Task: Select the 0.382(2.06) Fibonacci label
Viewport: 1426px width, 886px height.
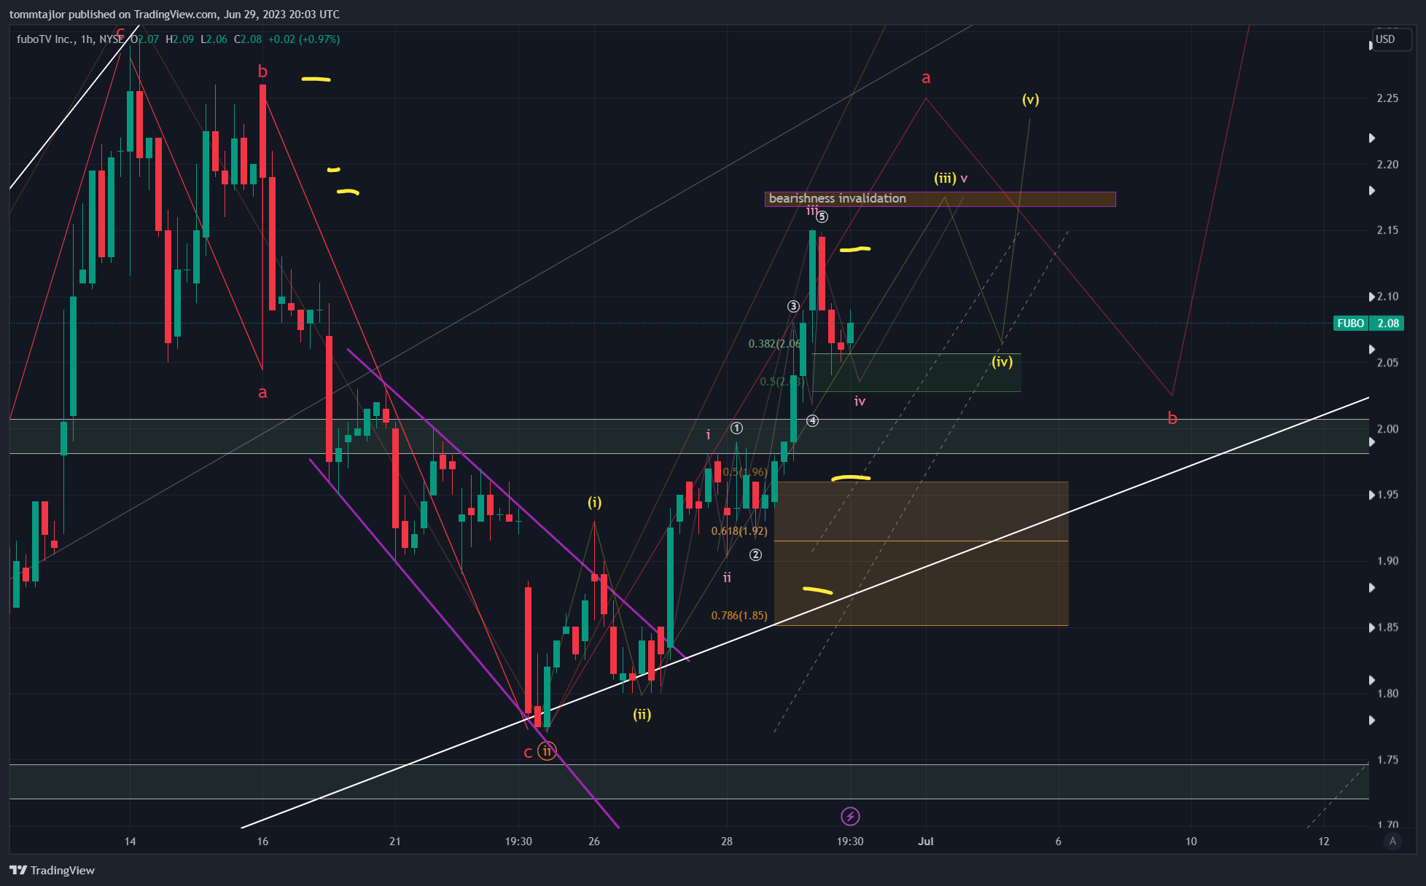Action: (x=774, y=344)
